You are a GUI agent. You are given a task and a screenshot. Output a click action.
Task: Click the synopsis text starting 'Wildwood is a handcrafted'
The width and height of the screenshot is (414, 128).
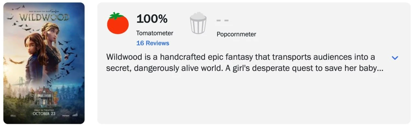point(241,57)
